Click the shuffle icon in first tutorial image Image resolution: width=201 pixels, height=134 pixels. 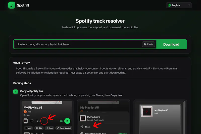(61, 121)
